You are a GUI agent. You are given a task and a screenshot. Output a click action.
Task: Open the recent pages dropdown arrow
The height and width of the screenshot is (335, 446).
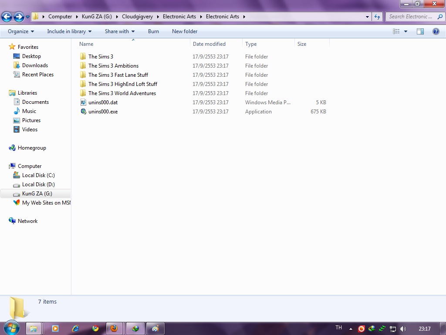tap(27, 17)
